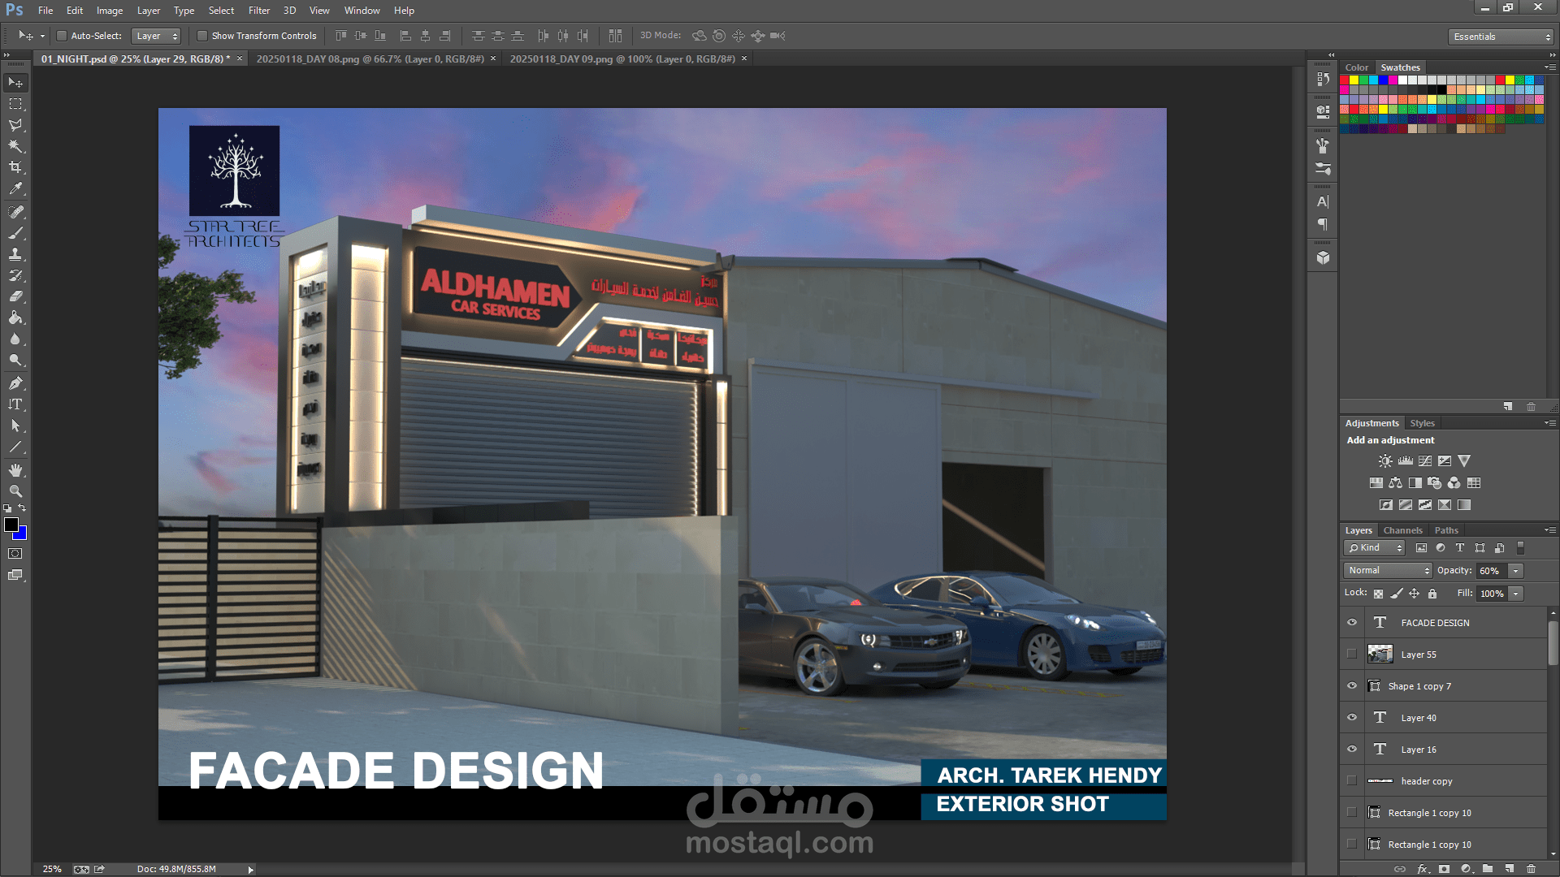Select the History Brush tool
Viewport: 1560px width, 877px height.
coord(15,275)
